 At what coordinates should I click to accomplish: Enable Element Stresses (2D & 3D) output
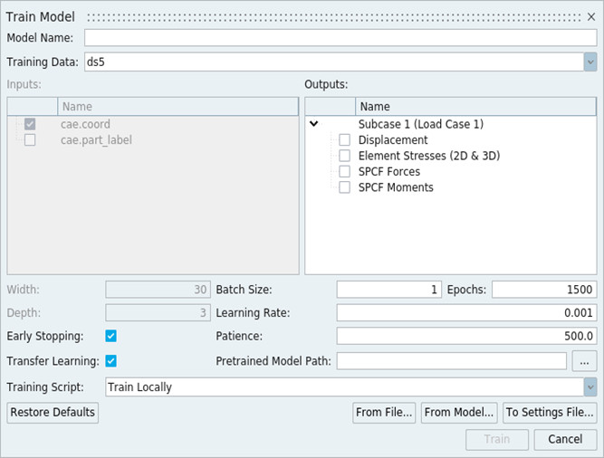tap(344, 156)
